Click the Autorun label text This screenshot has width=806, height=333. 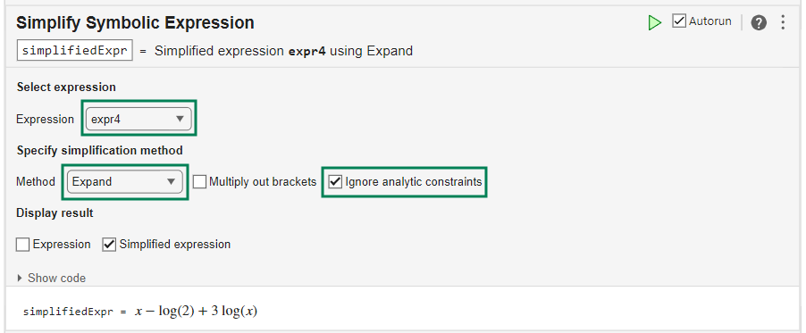(x=709, y=21)
